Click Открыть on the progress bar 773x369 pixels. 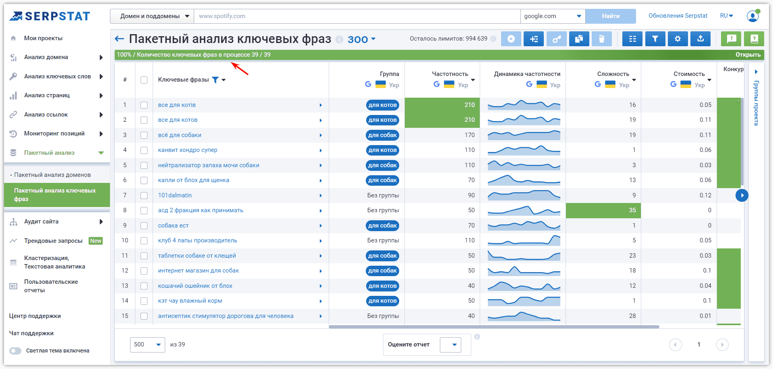pyautogui.click(x=748, y=55)
